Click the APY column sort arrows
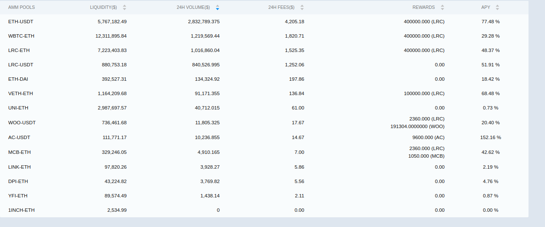This screenshot has width=545, height=227. 497,8
